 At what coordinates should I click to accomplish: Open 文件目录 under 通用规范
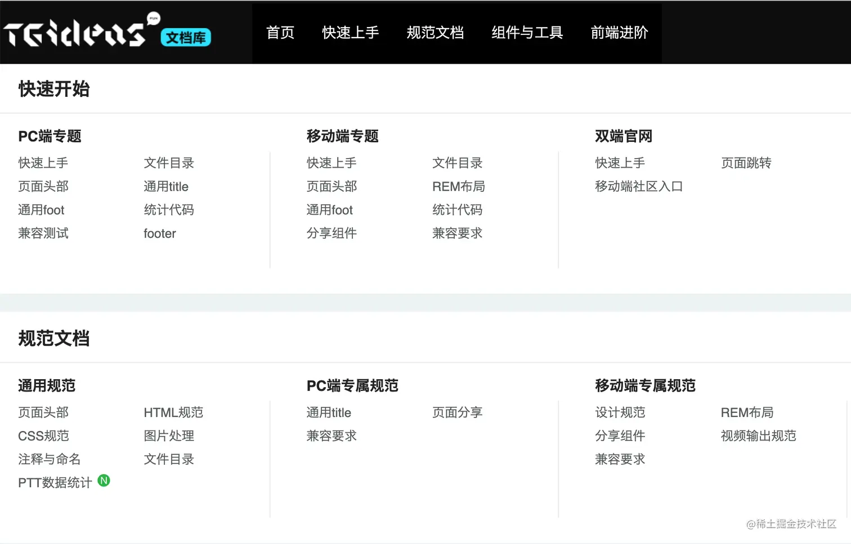169,459
